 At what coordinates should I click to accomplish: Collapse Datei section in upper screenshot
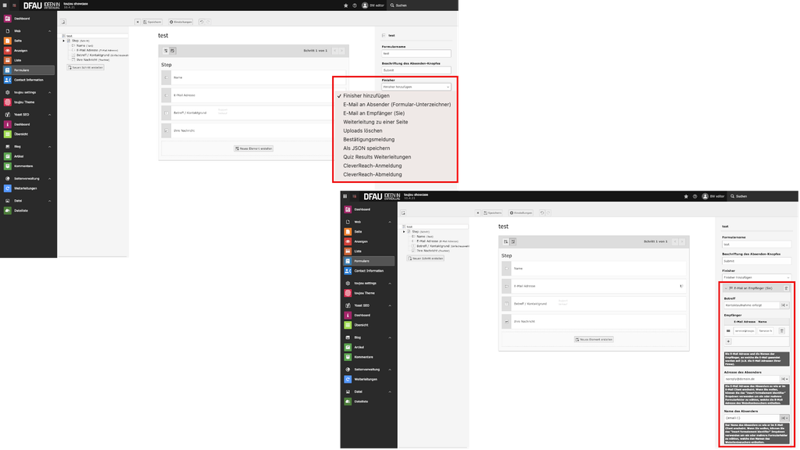[x=49, y=201]
